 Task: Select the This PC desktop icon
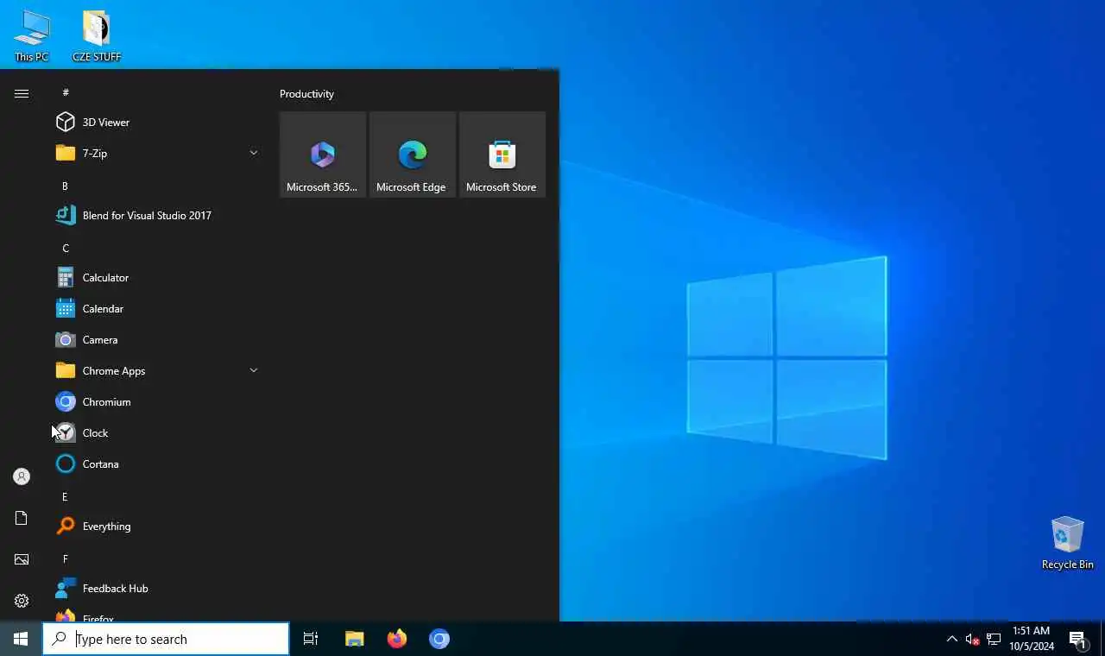(x=32, y=36)
